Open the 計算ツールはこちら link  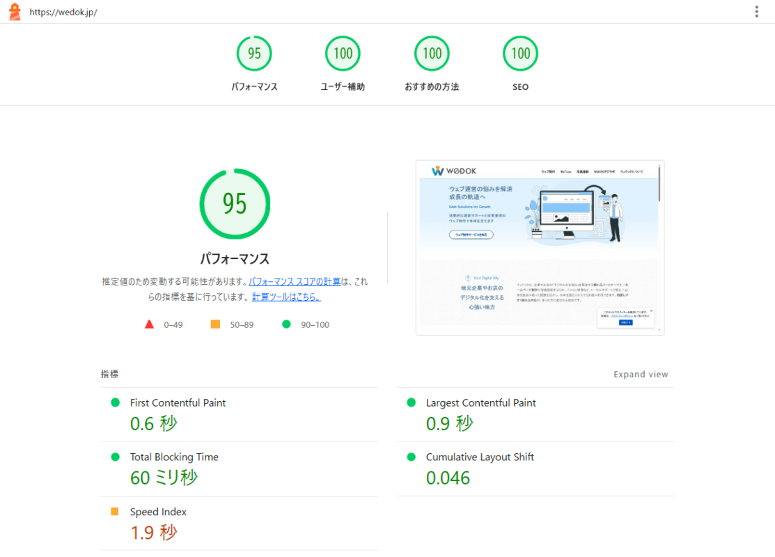click(x=286, y=297)
